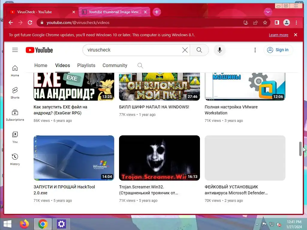
Task: Open You in the sidebar
Action: pyautogui.click(x=15, y=137)
